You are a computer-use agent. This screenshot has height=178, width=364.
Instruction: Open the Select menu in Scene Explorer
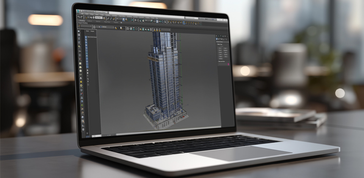pyautogui.click(x=88, y=31)
